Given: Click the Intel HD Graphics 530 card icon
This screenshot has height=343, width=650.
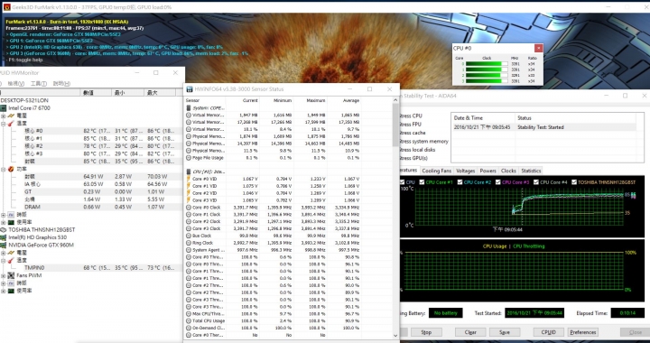Looking at the screenshot, I should point(5,237).
